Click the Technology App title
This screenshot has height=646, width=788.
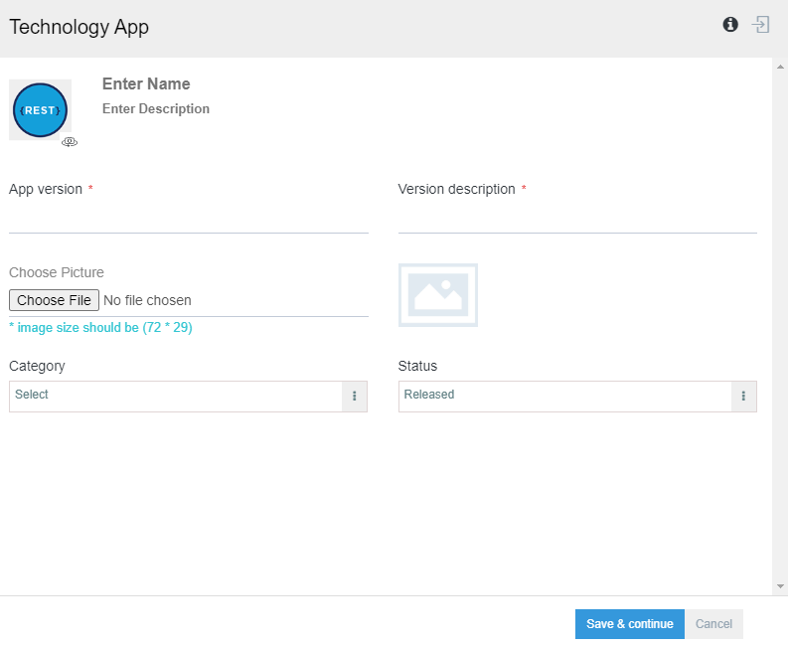[x=79, y=27]
